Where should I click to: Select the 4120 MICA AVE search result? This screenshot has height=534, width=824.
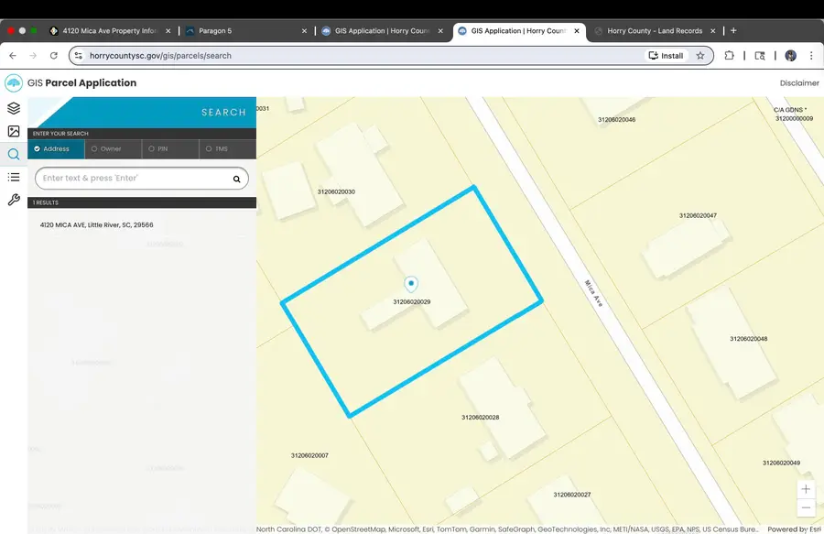coord(96,224)
